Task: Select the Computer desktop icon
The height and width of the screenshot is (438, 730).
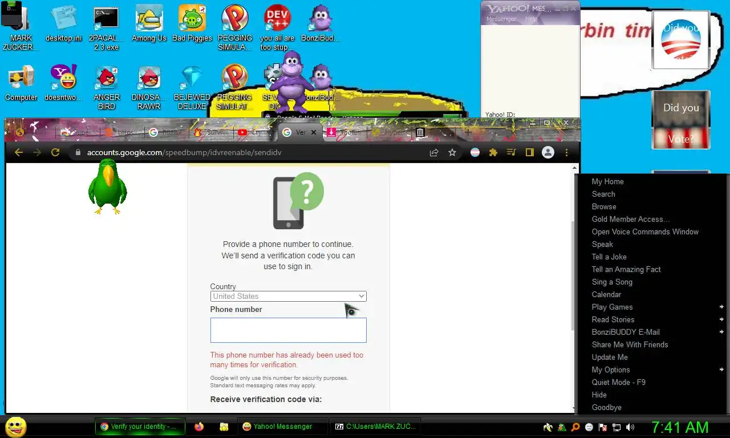Action: coord(21,83)
